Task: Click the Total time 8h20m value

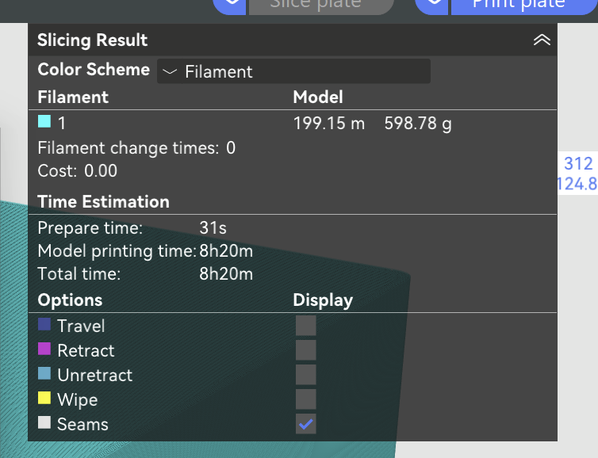Action: pyautogui.click(x=226, y=274)
